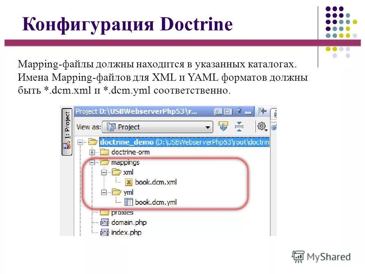
Task: Collapse the xml folder node
Action: click(104, 172)
